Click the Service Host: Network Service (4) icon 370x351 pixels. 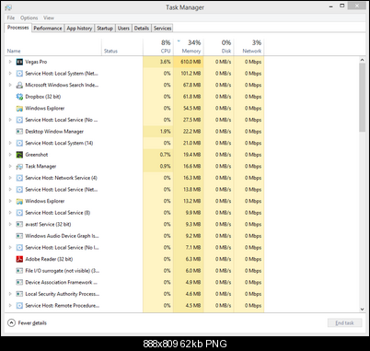[19, 178]
